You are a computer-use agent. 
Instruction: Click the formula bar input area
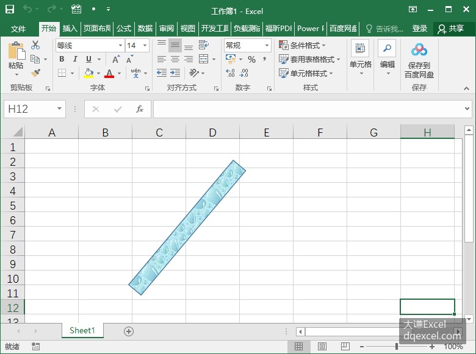(x=308, y=109)
